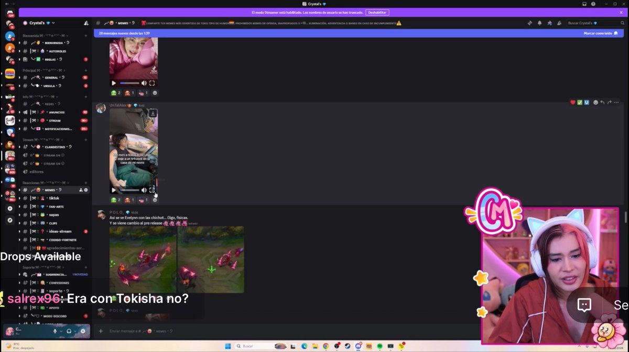Open the invite people icon beside server name
The image size is (629, 352).
pyautogui.click(x=86, y=23)
